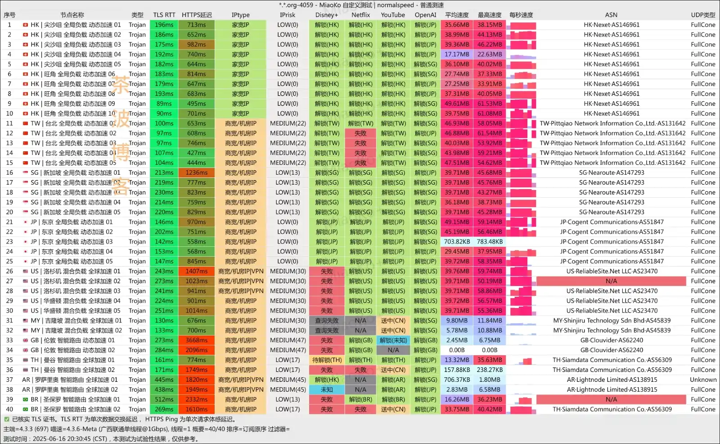Click the Hong Kong flag in row 1
Screen dimensions: 720x444
coord(26,25)
